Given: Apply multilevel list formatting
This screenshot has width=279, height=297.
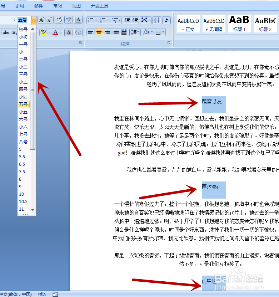Looking at the screenshot, I should tap(115, 20).
